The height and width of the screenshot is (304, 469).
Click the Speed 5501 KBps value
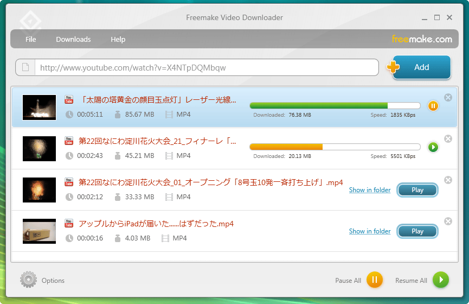[403, 156]
